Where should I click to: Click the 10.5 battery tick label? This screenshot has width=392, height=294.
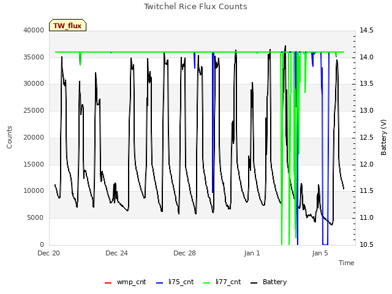366,244
